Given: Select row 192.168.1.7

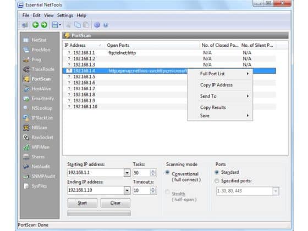Looking at the screenshot, I should (x=169, y=89).
